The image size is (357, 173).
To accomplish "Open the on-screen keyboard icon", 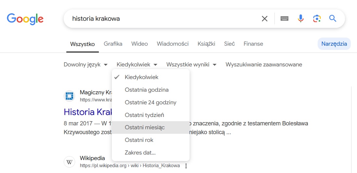I will tap(284, 18).
